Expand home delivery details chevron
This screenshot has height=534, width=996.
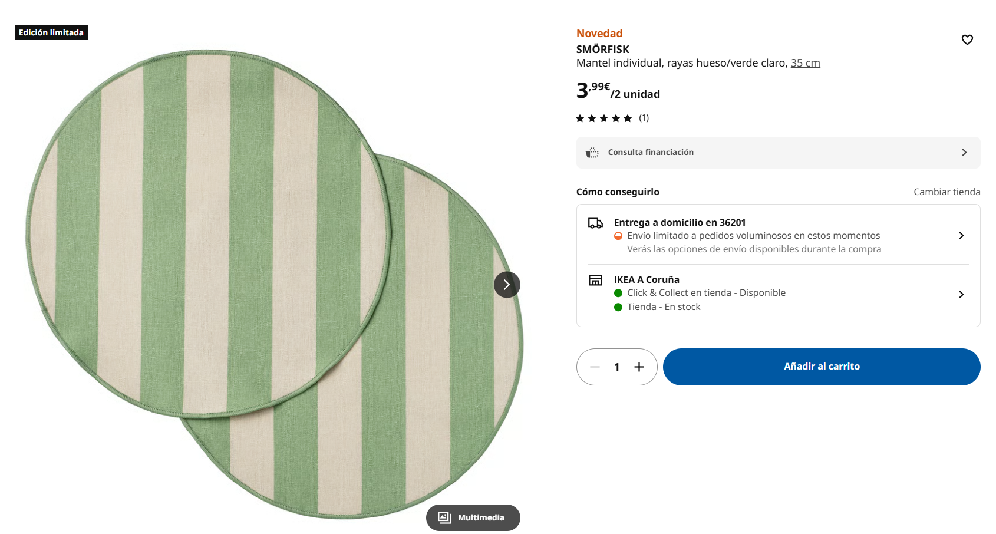[961, 236]
